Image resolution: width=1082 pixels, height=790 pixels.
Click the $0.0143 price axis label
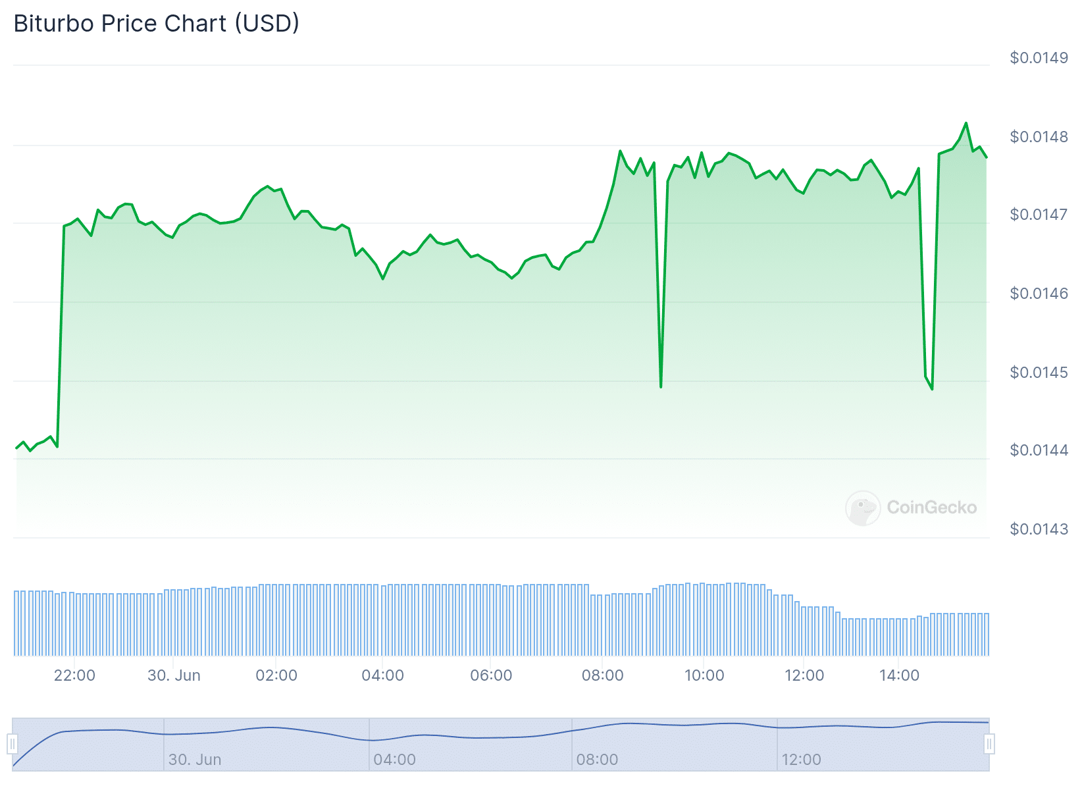[x=1039, y=529]
